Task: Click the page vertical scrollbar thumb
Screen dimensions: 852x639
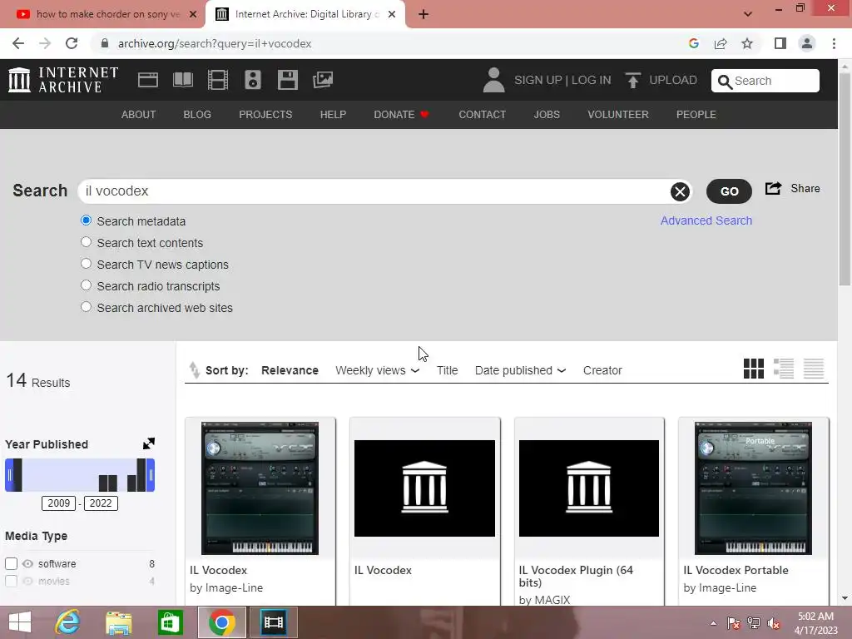Action: tap(845, 180)
